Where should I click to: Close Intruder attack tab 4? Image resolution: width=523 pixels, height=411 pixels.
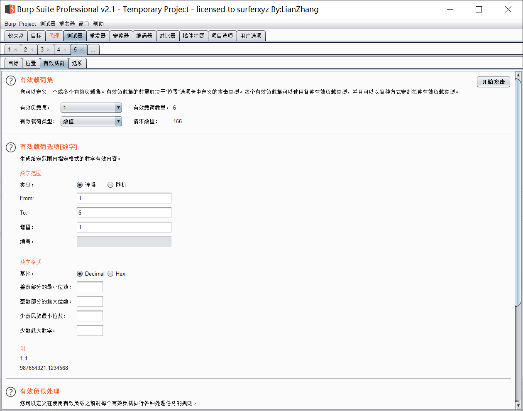65,50
